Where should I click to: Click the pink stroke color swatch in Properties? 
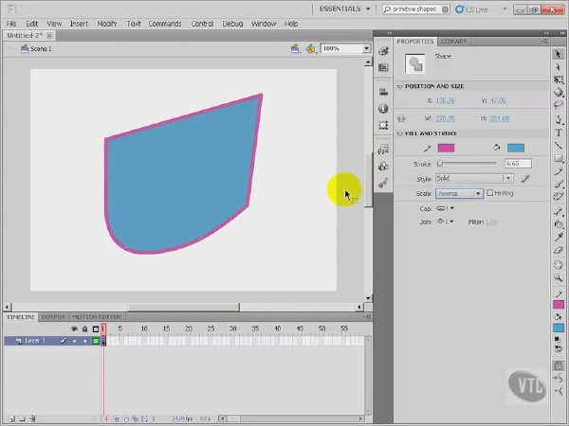coord(446,148)
